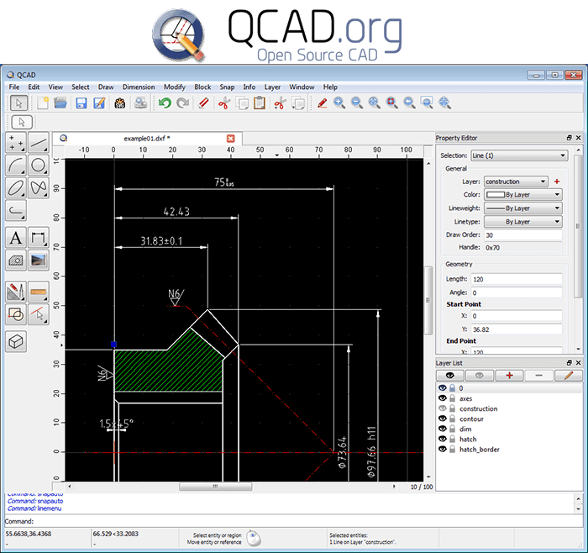Toggle the lock on the dim layer
588x553 pixels.
coord(452,429)
